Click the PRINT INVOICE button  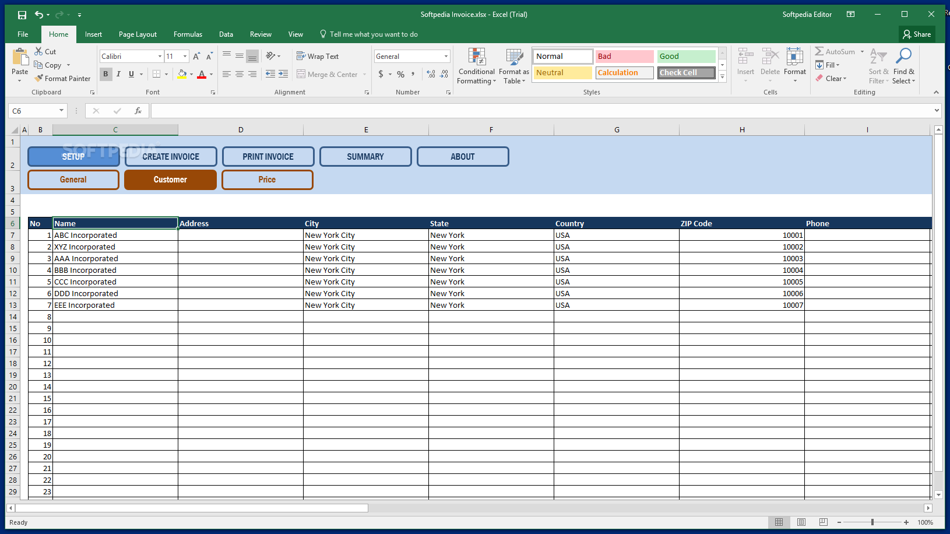[x=268, y=156]
